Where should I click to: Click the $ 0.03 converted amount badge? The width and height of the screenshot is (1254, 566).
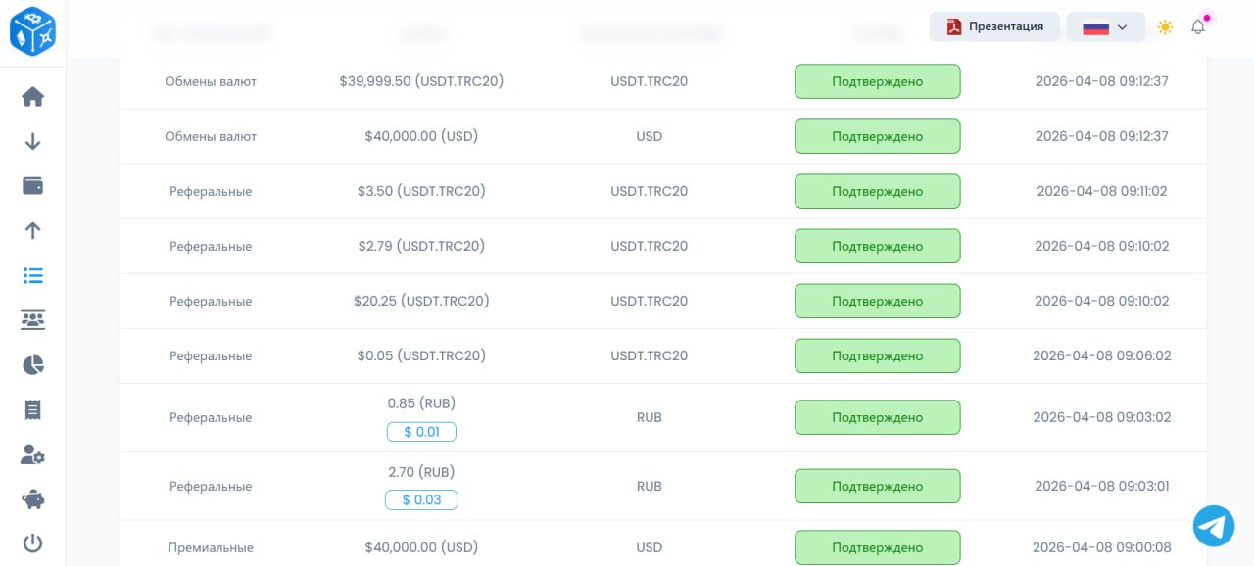(x=421, y=500)
